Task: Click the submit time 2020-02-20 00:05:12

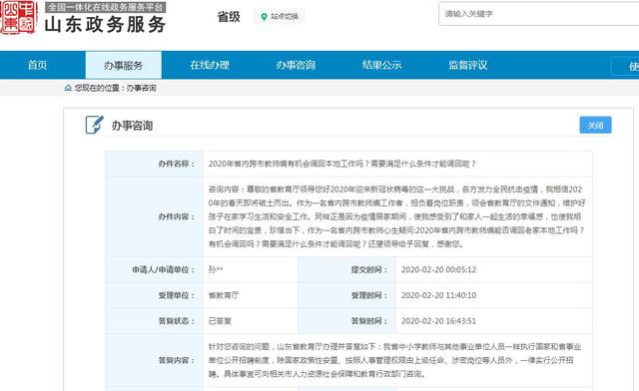Action: point(438,269)
